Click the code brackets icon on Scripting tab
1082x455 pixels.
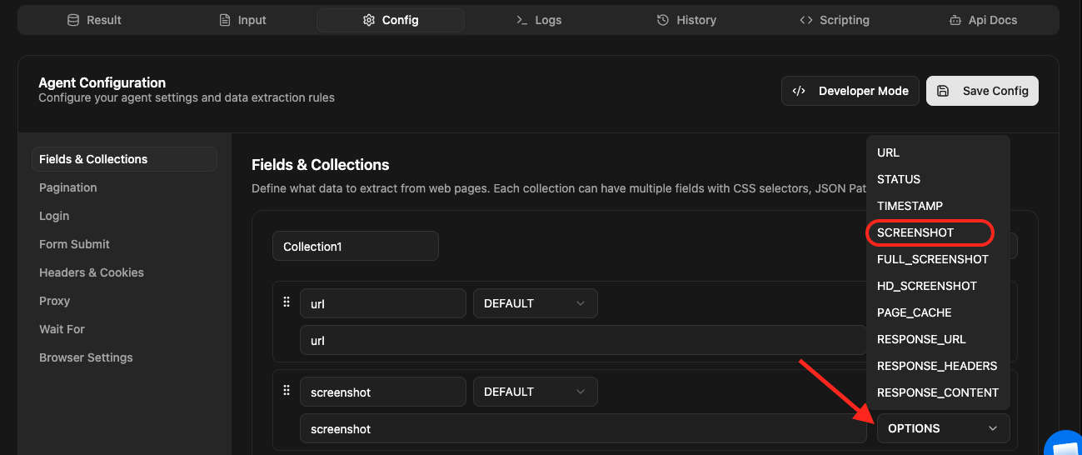pos(805,20)
